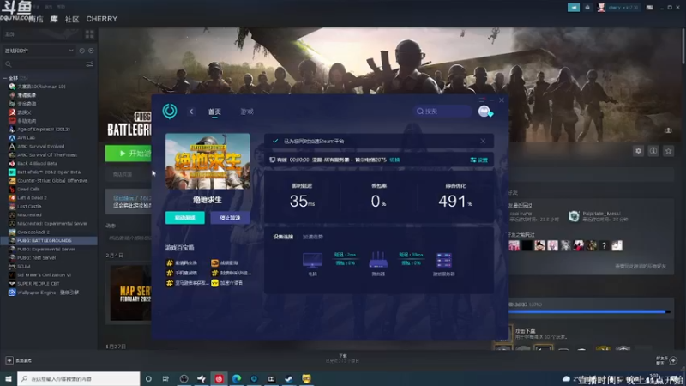
Task: Open the orange stats query toolbox item
Action: click(x=225, y=262)
